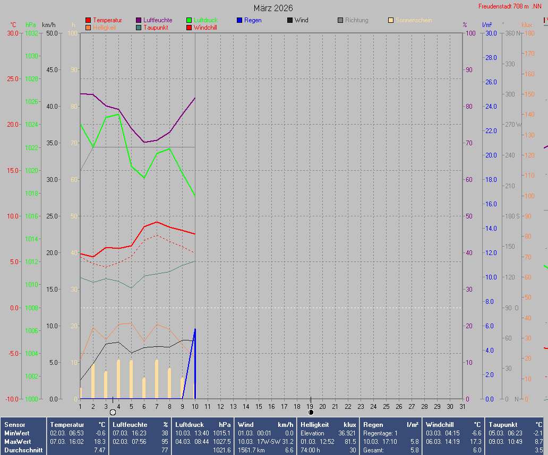Select day 31 on the date axis
548x455 pixels.
click(x=463, y=406)
